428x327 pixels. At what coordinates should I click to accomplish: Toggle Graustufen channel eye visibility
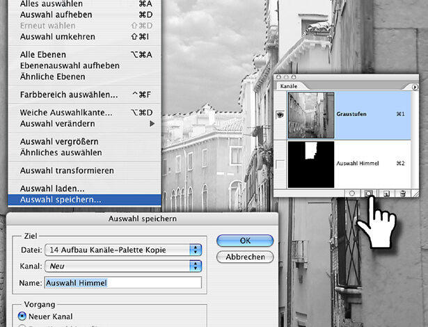coord(280,115)
